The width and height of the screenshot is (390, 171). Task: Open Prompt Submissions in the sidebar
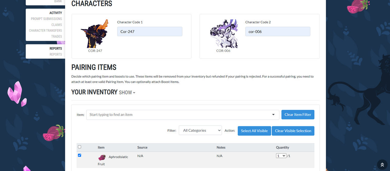coord(46,19)
